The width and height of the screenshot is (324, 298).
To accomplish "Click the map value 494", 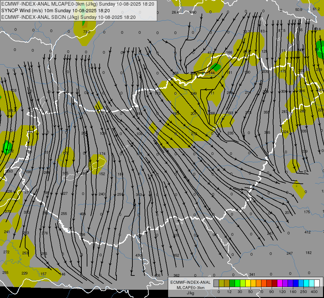I will [x=83, y=214].
